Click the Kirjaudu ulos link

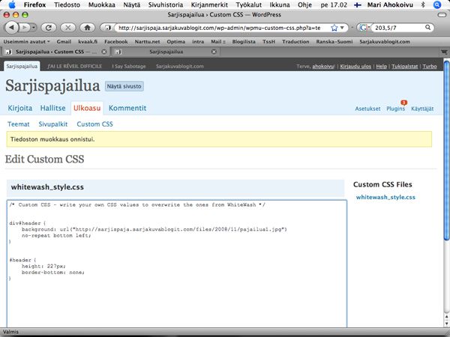coord(355,67)
